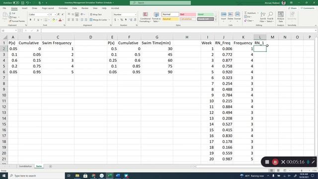Click Increase Indent icon
The image size is (318, 179).
tap(86, 20)
